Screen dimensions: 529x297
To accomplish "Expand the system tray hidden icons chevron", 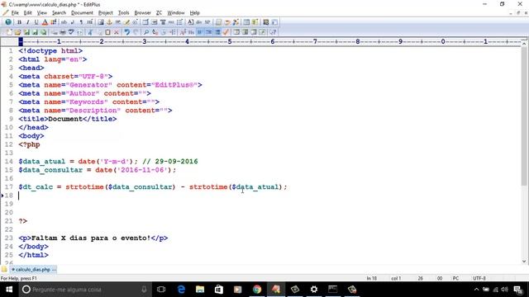I will 476,290.
